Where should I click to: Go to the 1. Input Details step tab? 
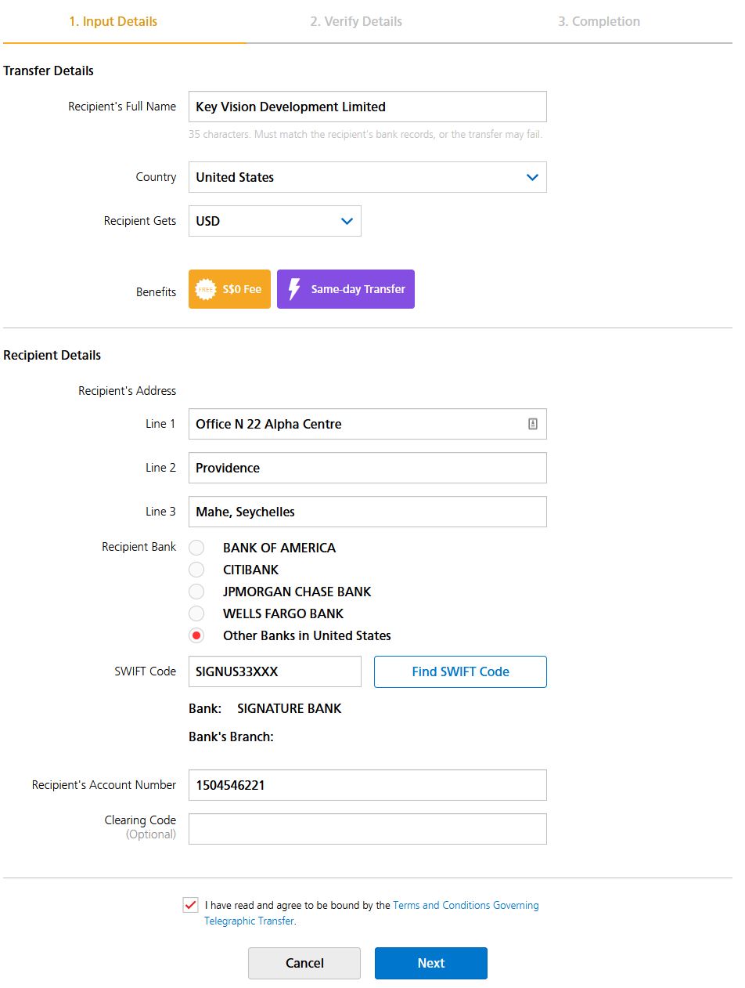pos(113,22)
